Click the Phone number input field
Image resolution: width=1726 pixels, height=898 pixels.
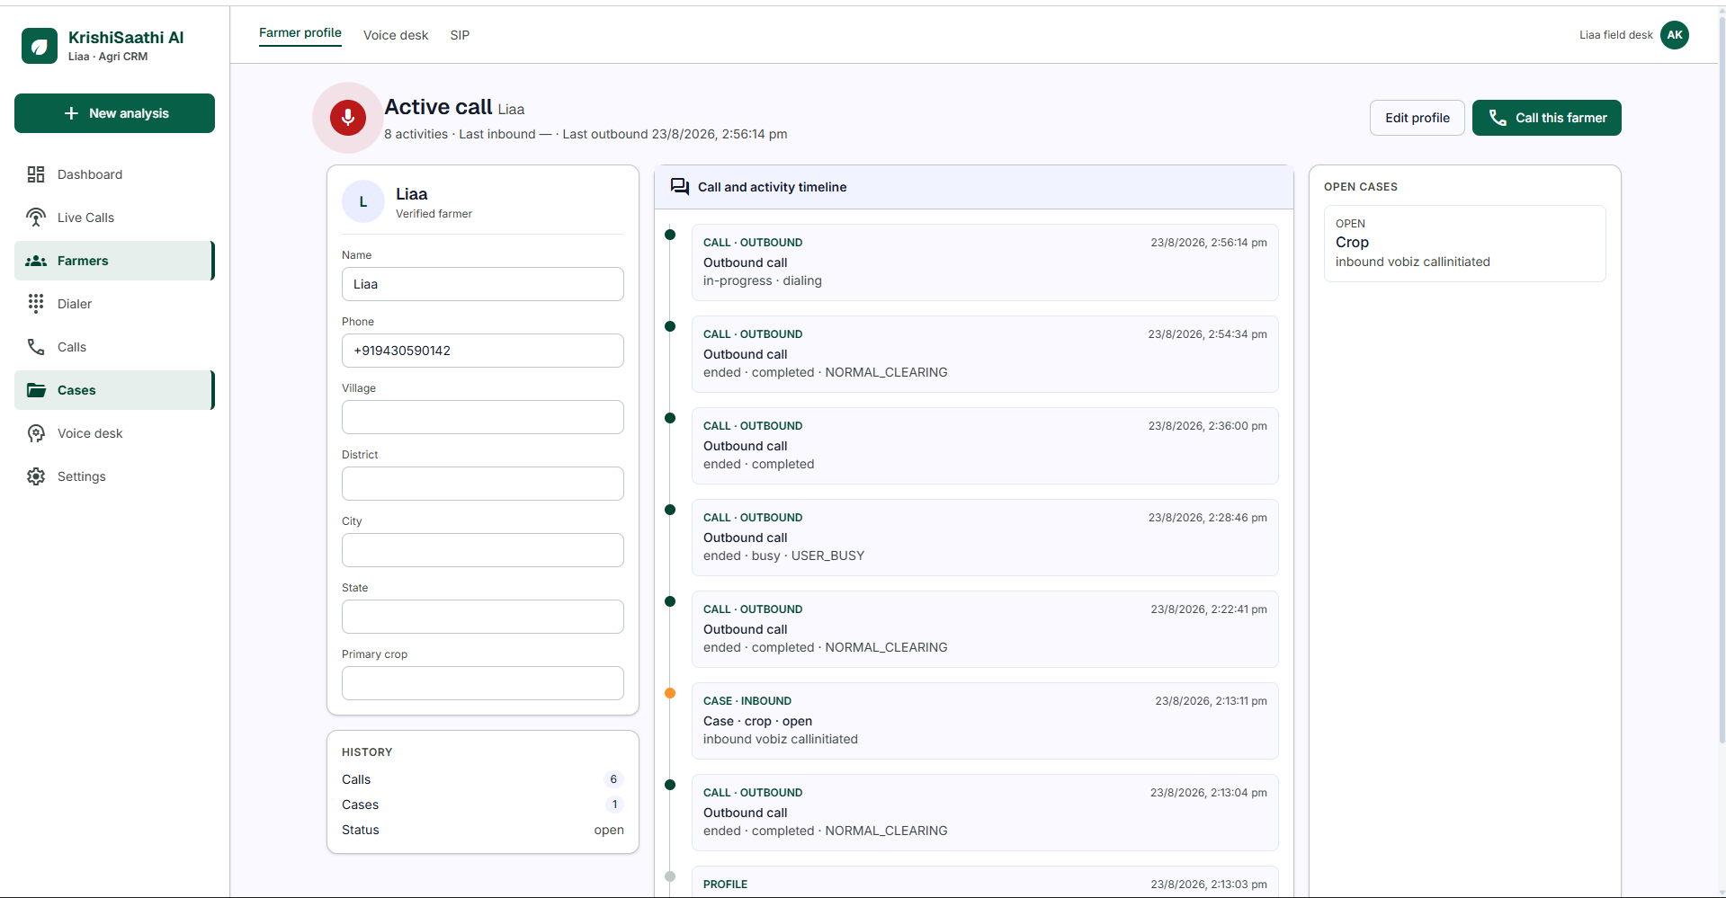tap(483, 351)
